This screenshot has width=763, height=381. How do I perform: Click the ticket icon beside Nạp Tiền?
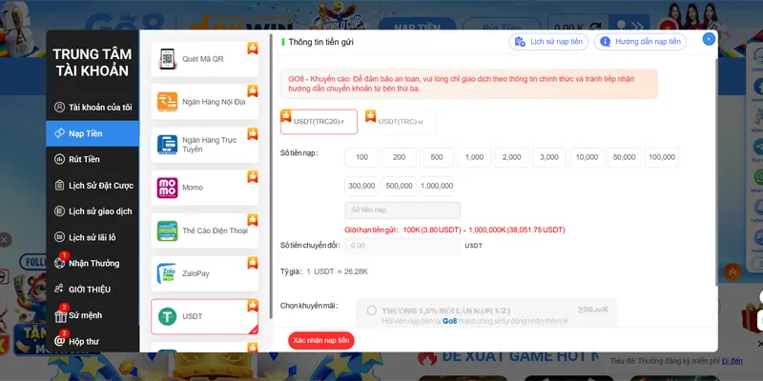59,133
